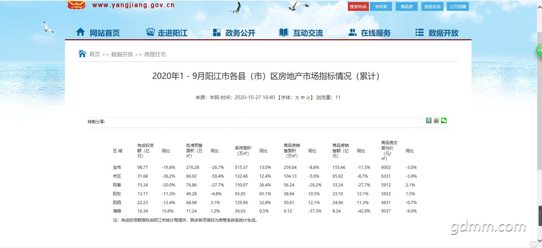Go to 首页 in the breadcrumb
This screenshot has height=248, width=542.
point(95,54)
